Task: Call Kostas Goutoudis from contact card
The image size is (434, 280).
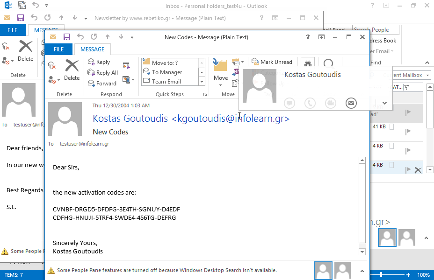Action: pos(310,103)
